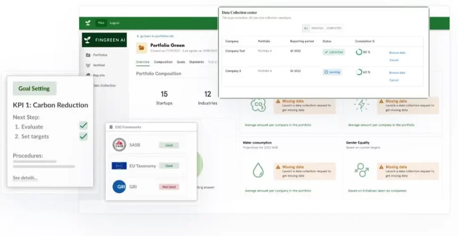Click Browse data for Company Test
Viewport: 458px width, 236px height.
(397, 53)
